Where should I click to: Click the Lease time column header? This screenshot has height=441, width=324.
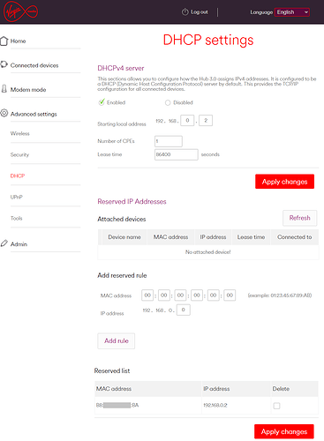[251, 237]
